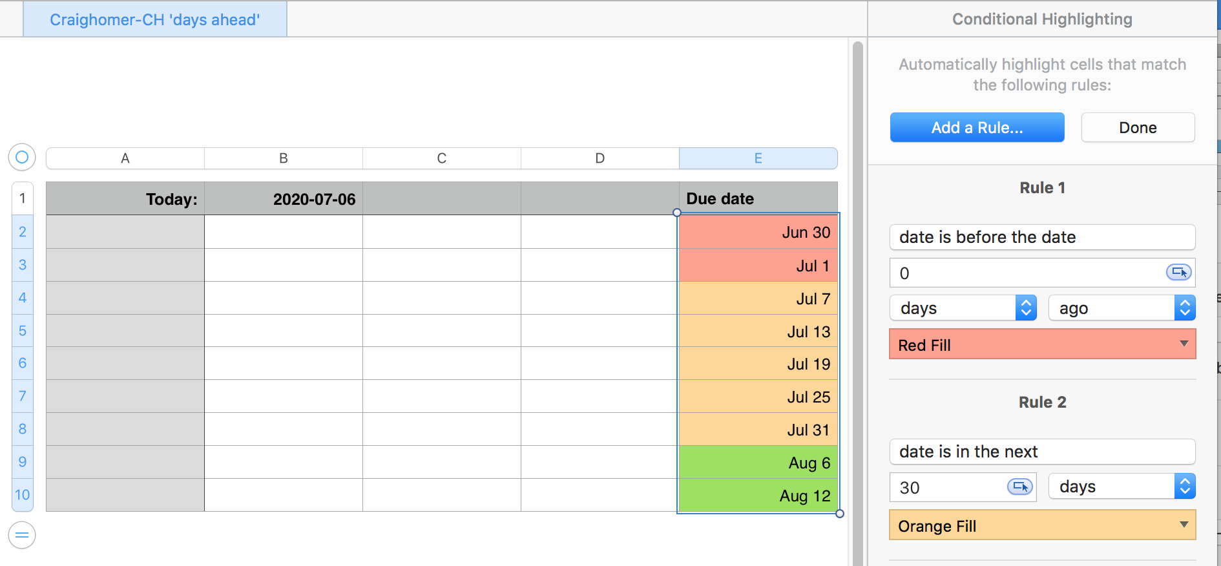The height and width of the screenshot is (566, 1221).
Task: Select the Jul 13 due date cell
Action: click(x=758, y=331)
